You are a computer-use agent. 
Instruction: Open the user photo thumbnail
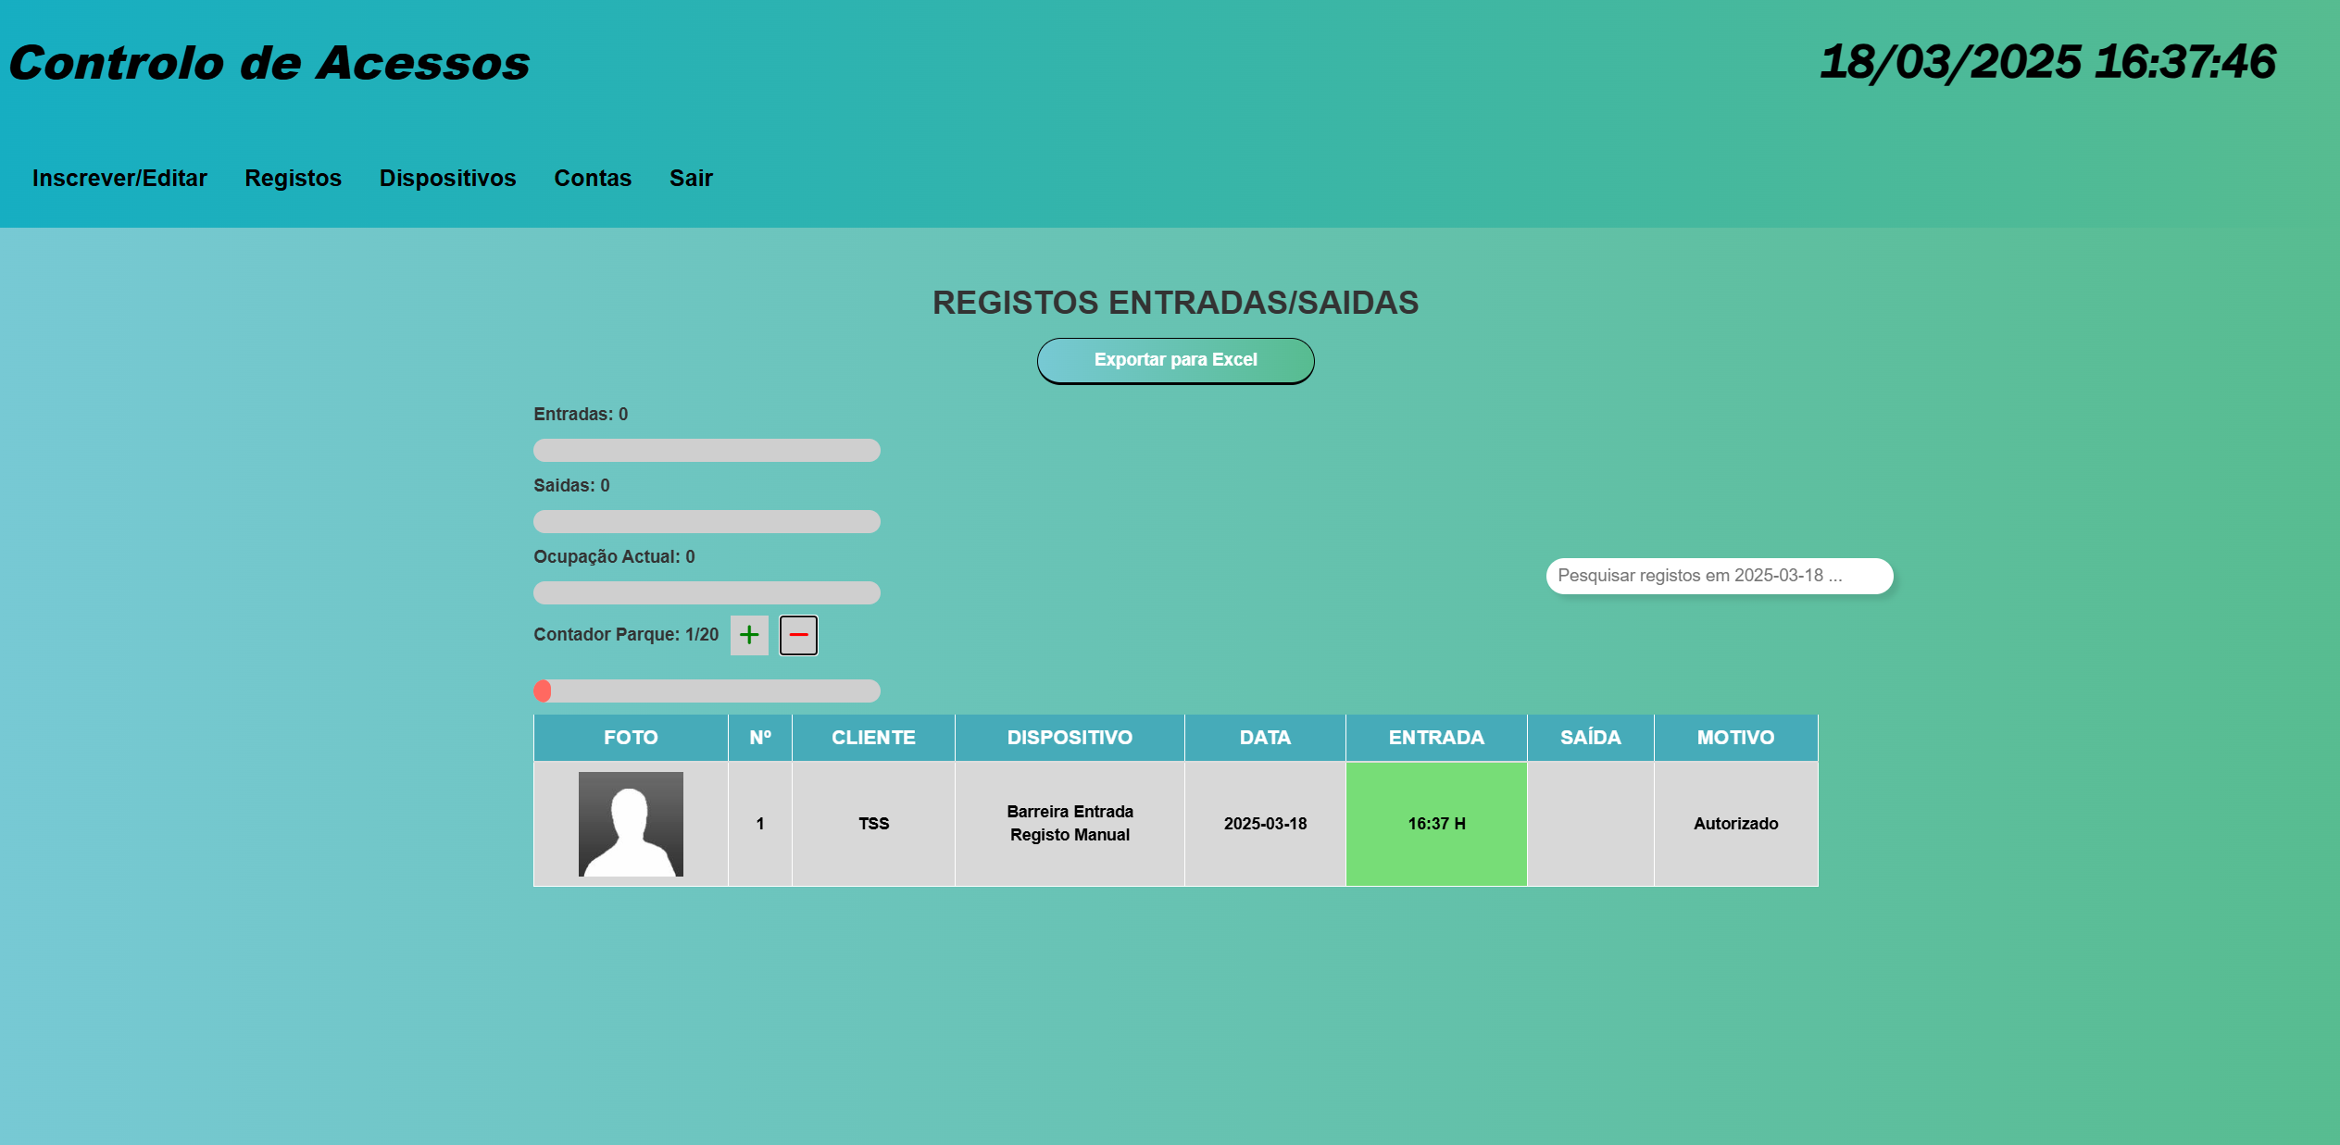(x=631, y=824)
